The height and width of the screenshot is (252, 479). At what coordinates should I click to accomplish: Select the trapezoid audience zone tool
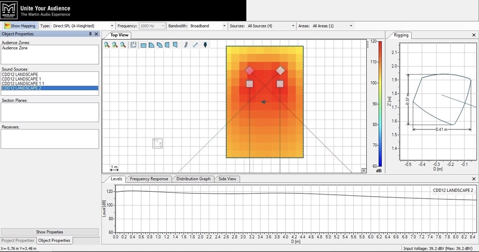click(x=167, y=45)
